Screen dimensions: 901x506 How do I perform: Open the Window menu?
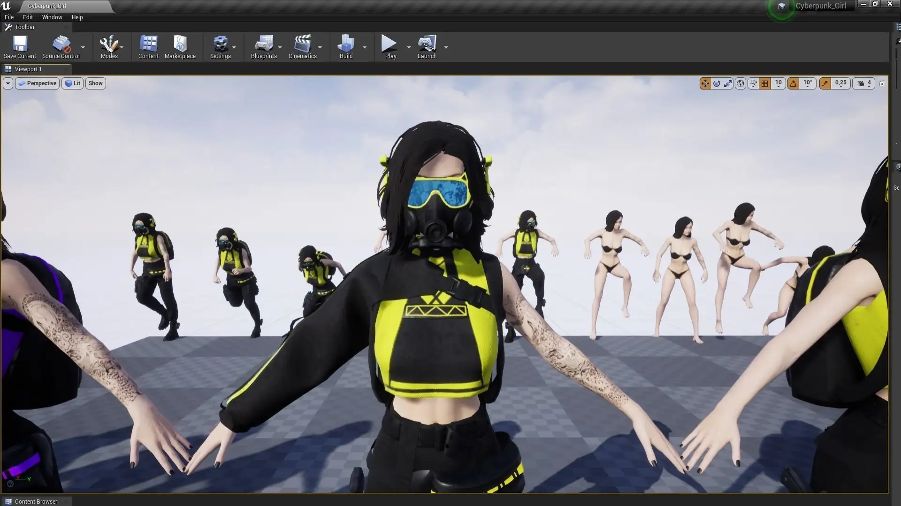(52, 17)
